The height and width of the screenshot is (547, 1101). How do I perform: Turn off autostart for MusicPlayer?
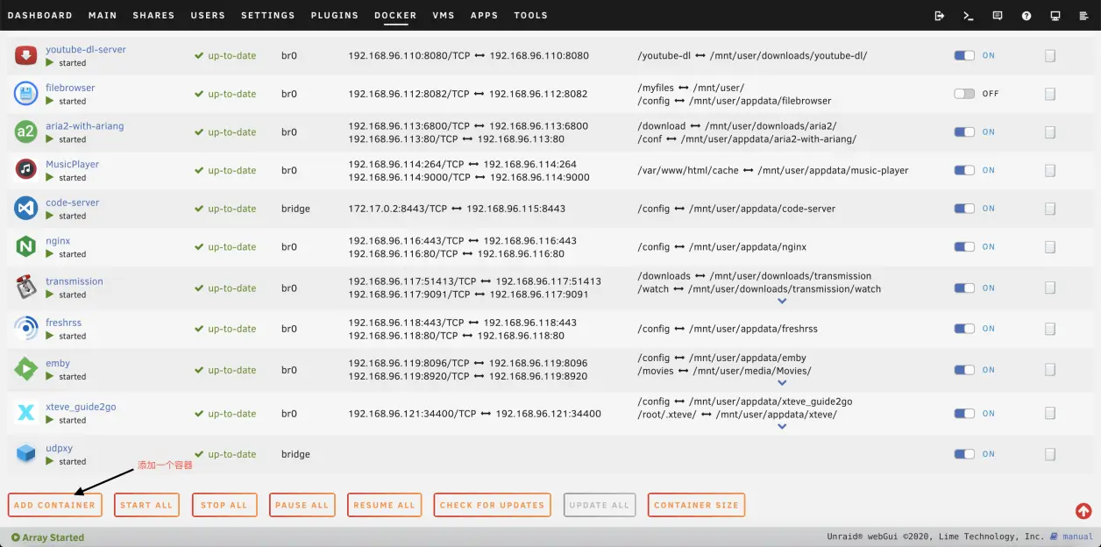click(964, 170)
